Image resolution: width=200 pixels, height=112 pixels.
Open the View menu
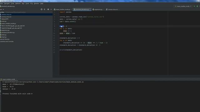pos(1,3)
